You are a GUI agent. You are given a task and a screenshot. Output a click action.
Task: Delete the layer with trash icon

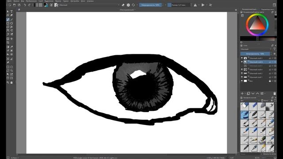tap(275, 93)
